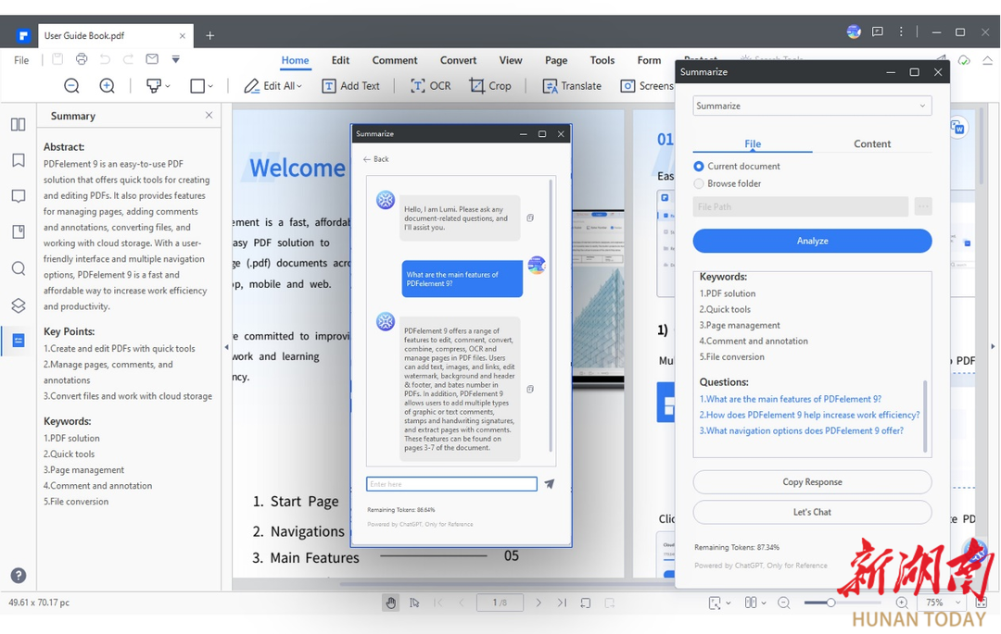Choose the Add Text tool
This screenshot has height=634, width=1001.
point(350,85)
